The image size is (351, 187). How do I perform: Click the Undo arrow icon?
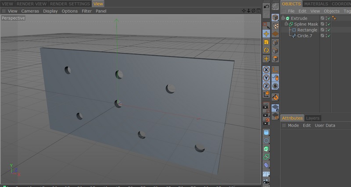266,7
